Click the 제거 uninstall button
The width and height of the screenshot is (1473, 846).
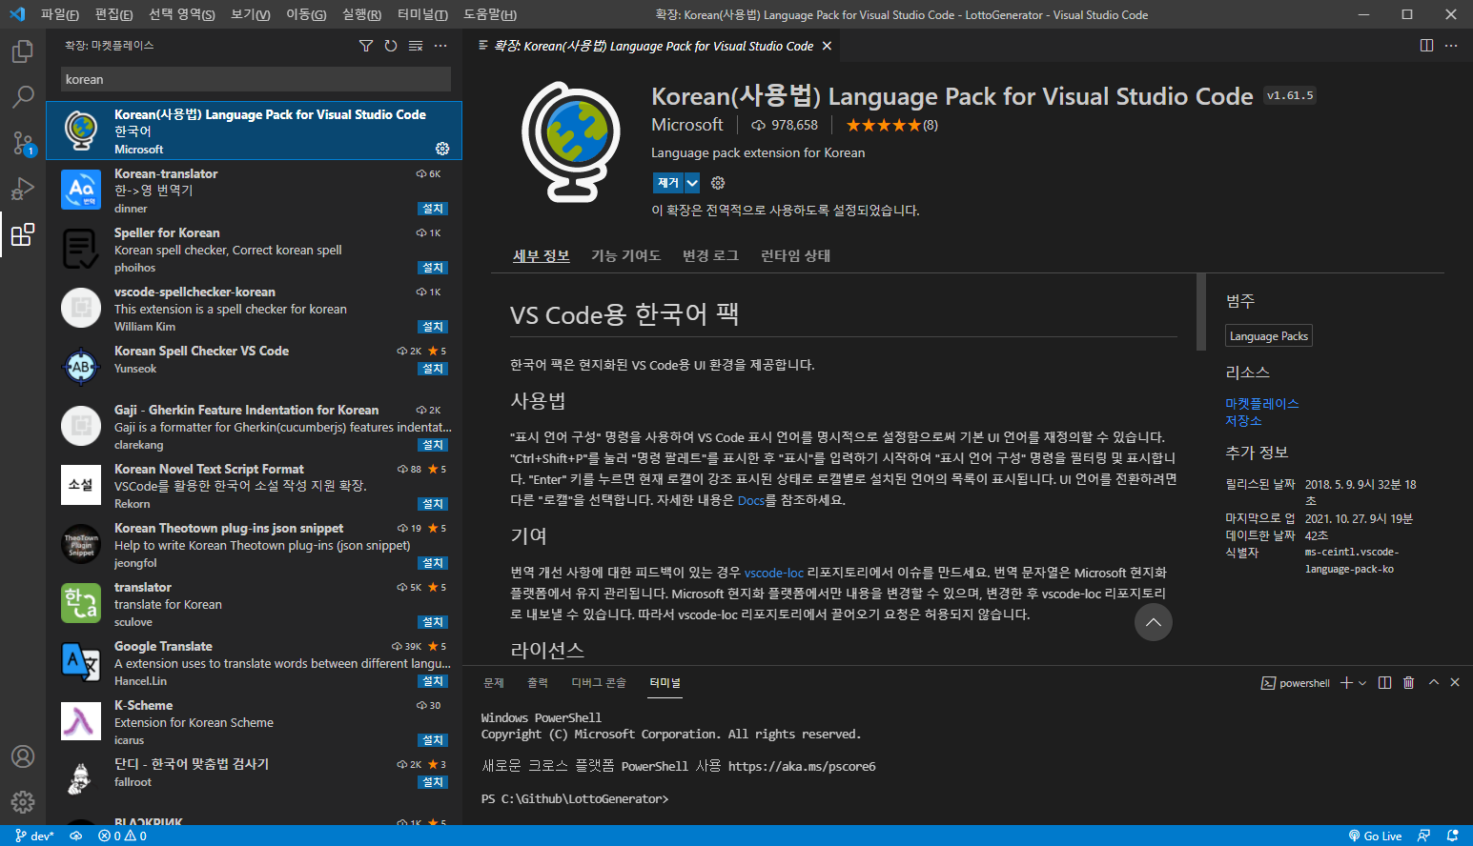[x=668, y=183]
